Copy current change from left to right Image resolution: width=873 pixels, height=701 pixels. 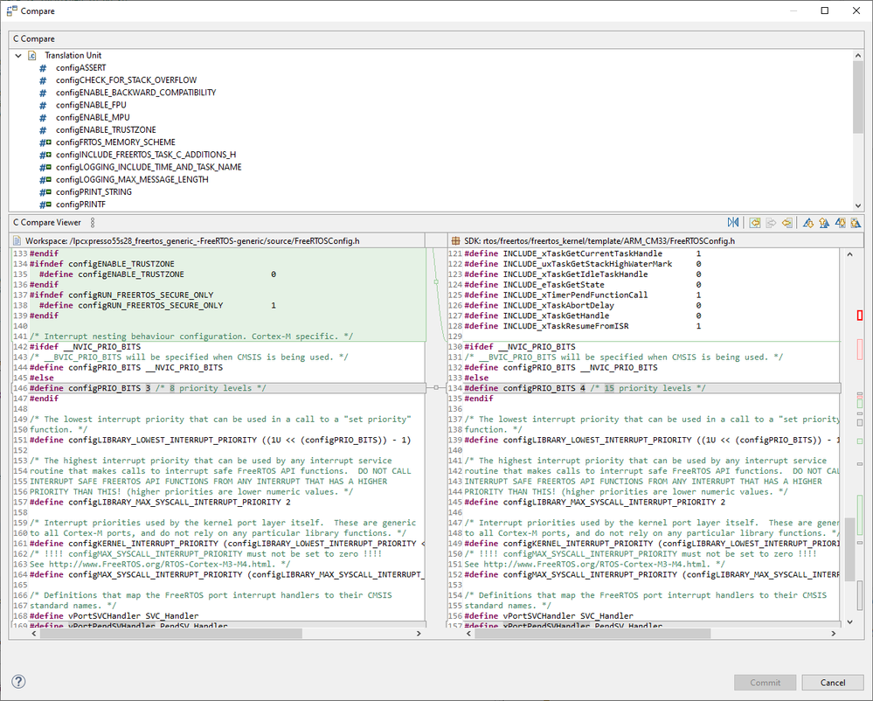771,223
